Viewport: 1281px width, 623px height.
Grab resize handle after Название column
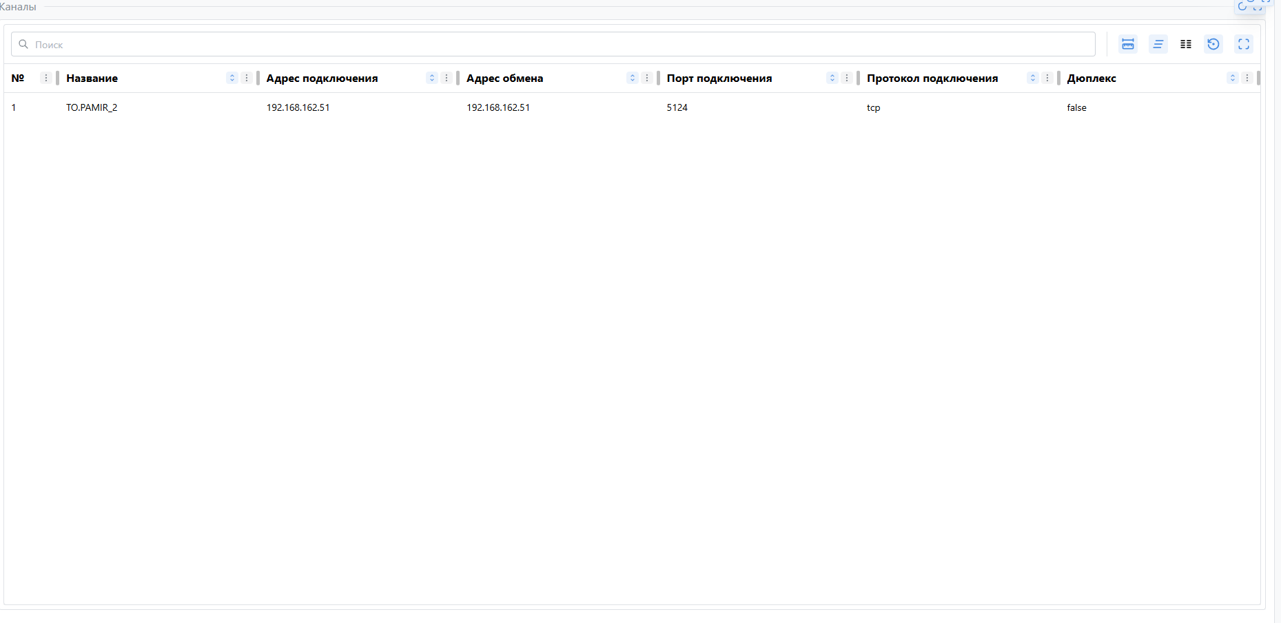[x=258, y=78]
